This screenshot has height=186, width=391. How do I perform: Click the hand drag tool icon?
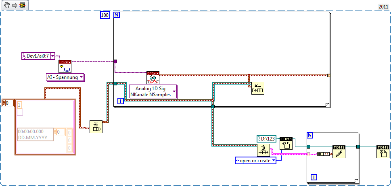click(x=7, y=5)
